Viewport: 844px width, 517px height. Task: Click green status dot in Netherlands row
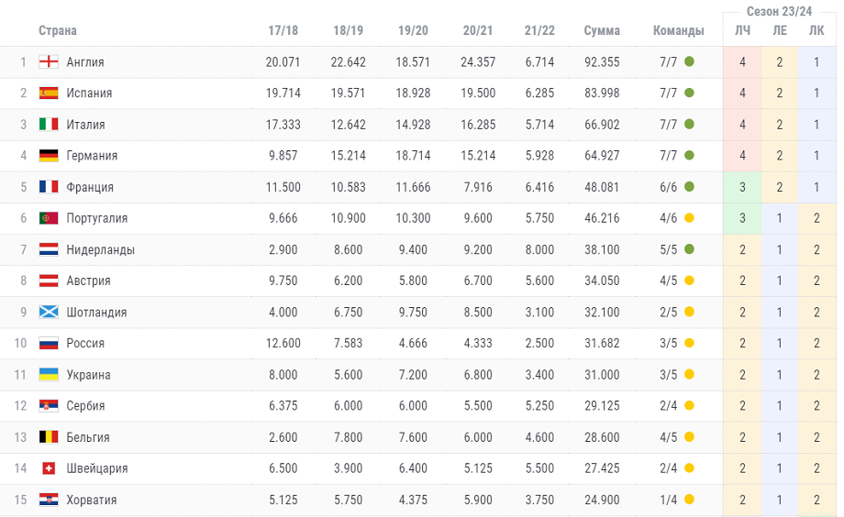(689, 249)
